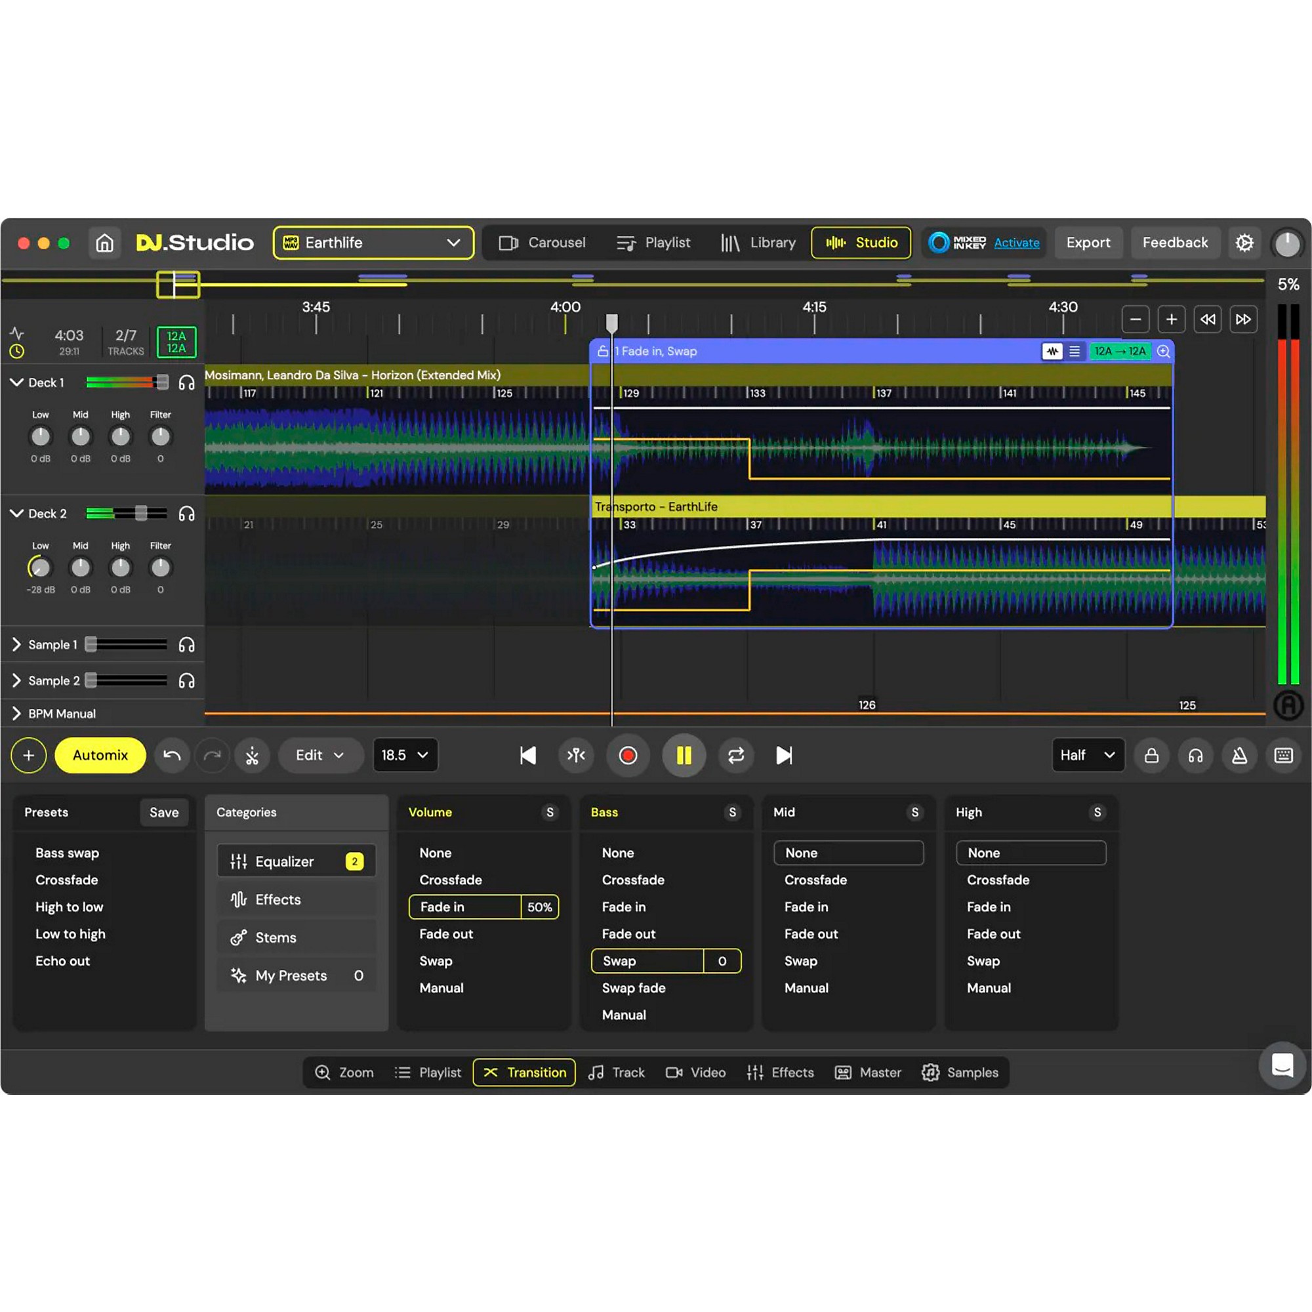Click the metronome icon near the Half dropdown
Screen dimensions: 1312x1312
[x=1239, y=755]
